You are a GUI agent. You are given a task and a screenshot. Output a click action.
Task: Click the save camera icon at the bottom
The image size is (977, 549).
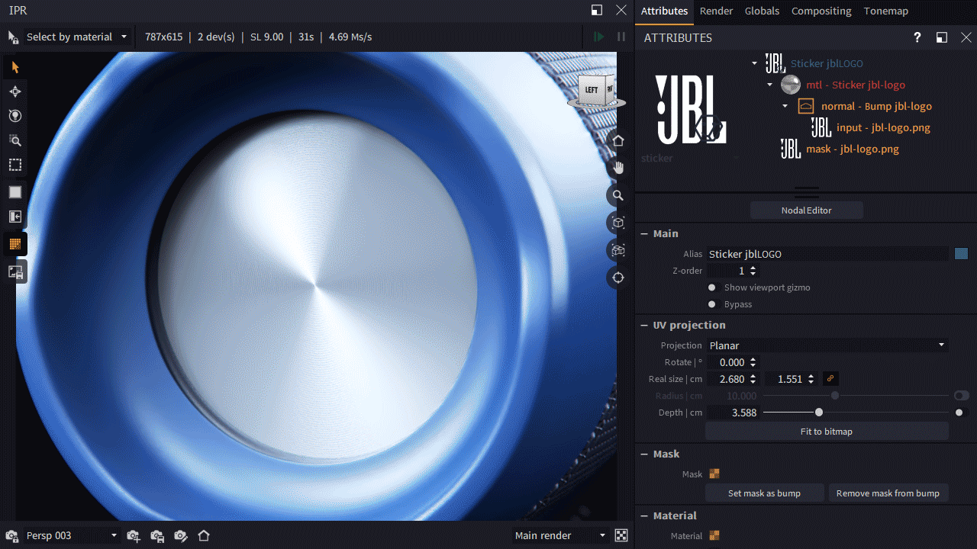[x=157, y=535]
